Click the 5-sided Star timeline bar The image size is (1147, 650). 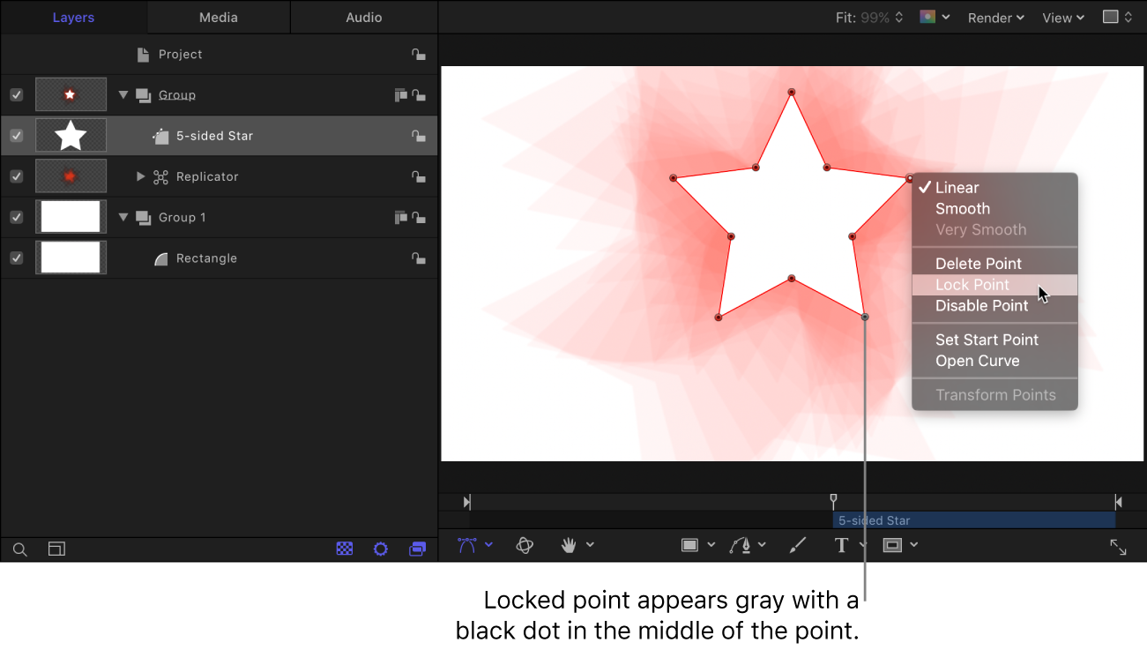tap(973, 520)
